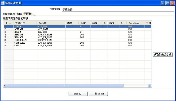Click the sort arrow in # column header
176x101 pixels.
(10, 23)
